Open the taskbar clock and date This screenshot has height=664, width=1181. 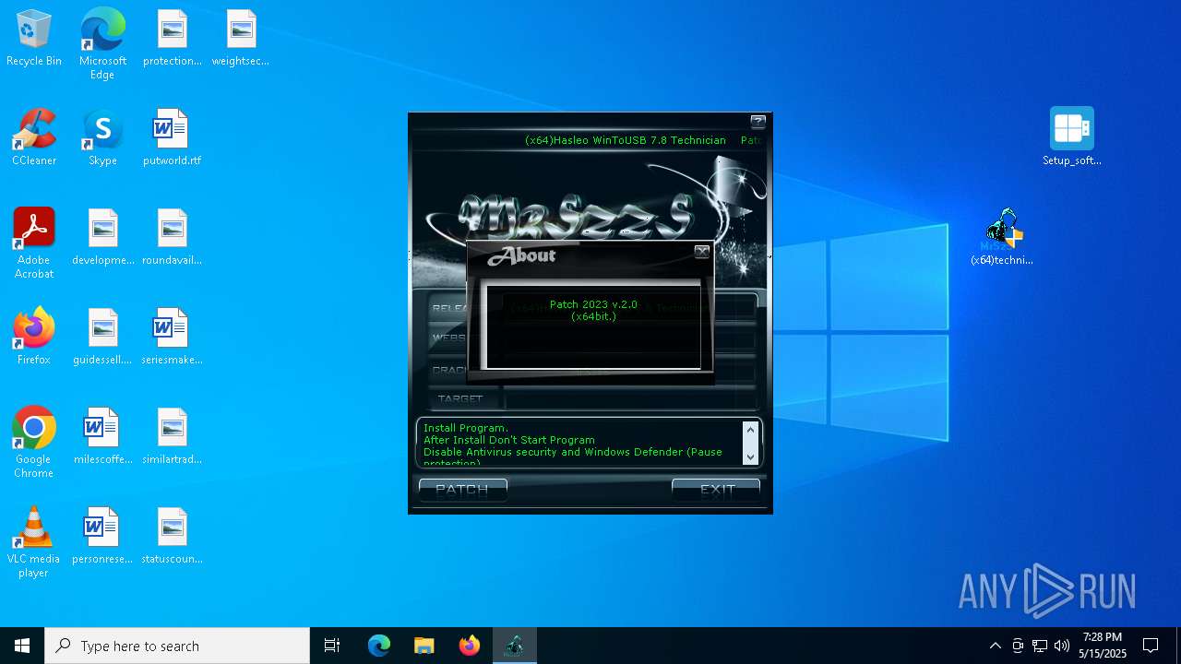click(1103, 646)
